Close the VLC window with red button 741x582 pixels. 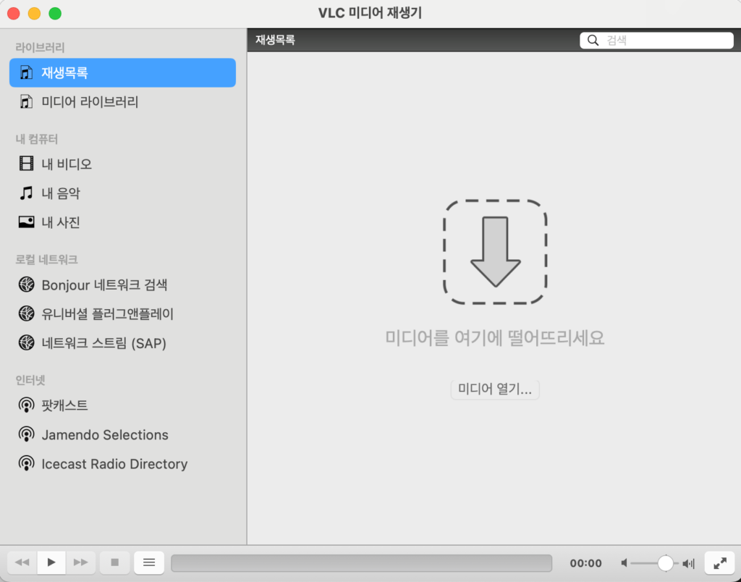click(x=14, y=13)
